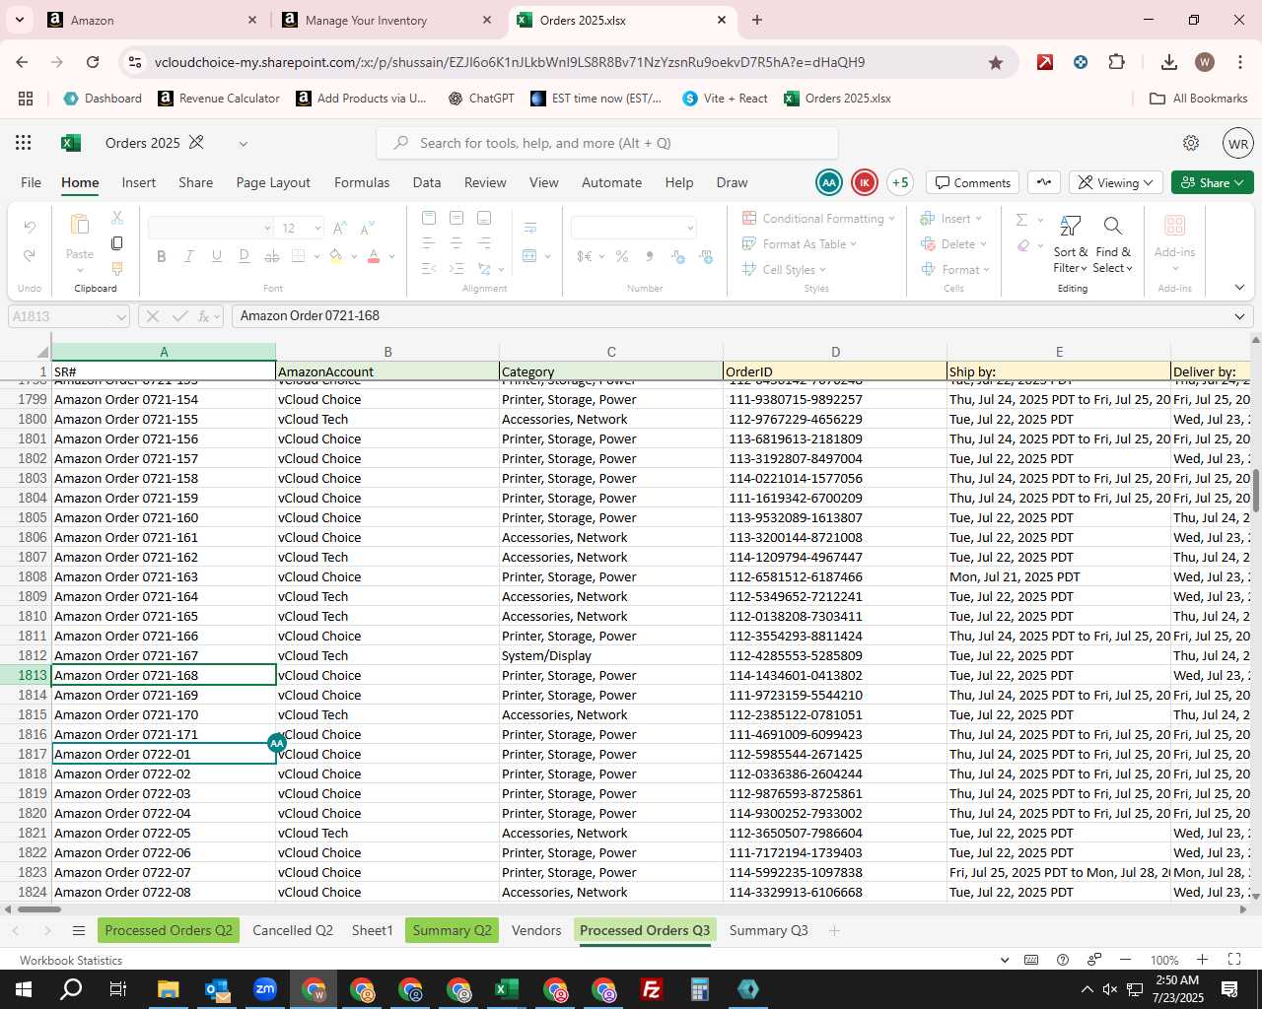Toggle Underline formatting
This screenshot has width=1262, height=1009.
point(216,256)
